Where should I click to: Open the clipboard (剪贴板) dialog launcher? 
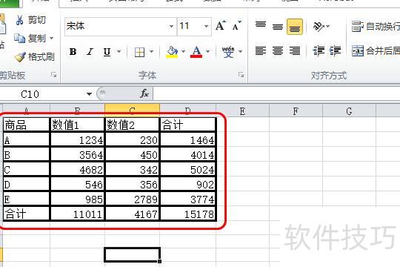[53, 75]
